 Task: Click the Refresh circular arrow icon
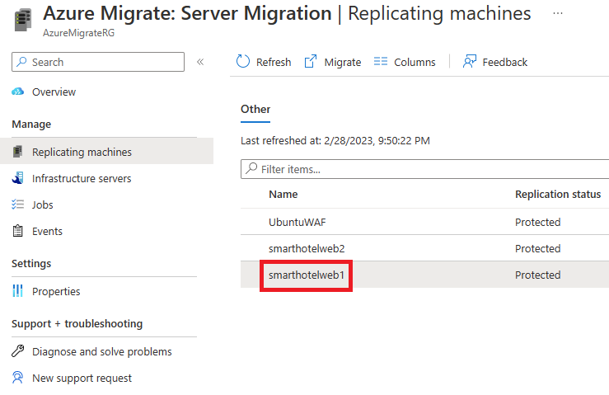point(243,61)
